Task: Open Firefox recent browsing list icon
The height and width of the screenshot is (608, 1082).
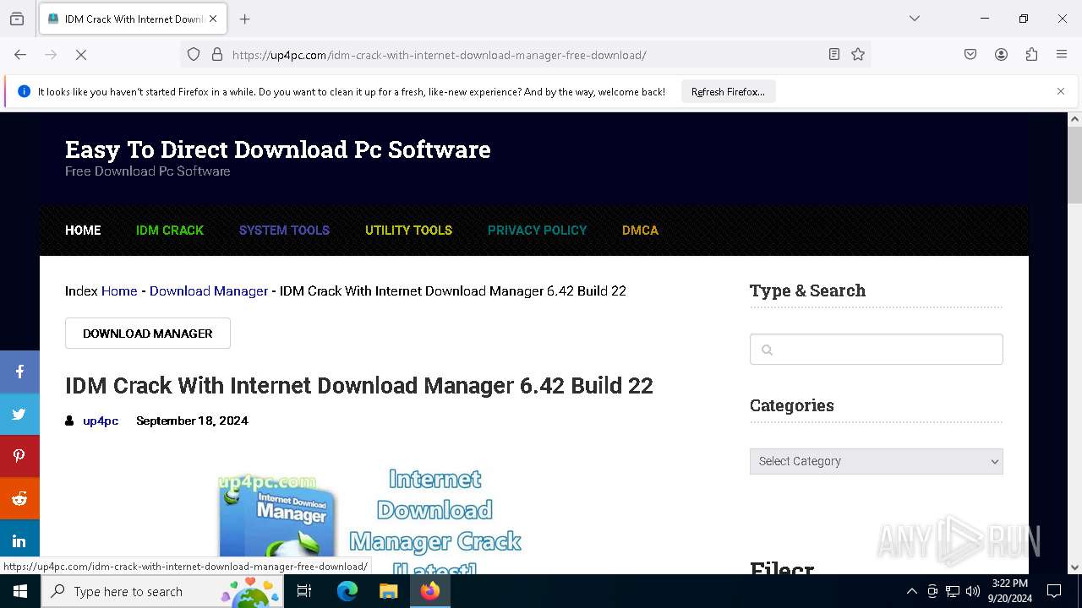Action: click(17, 19)
